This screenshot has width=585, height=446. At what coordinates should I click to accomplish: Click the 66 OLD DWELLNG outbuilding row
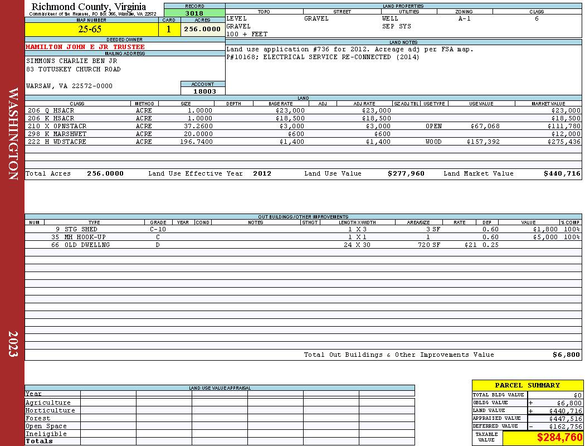click(x=303, y=245)
